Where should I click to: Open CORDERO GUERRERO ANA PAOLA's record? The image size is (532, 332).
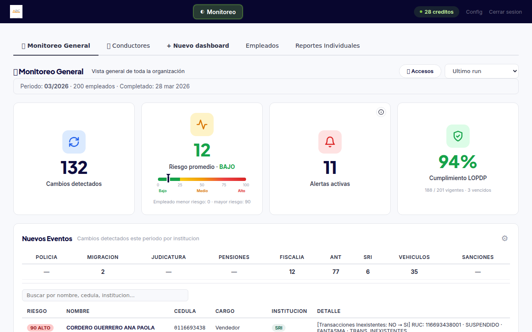tap(111, 327)
